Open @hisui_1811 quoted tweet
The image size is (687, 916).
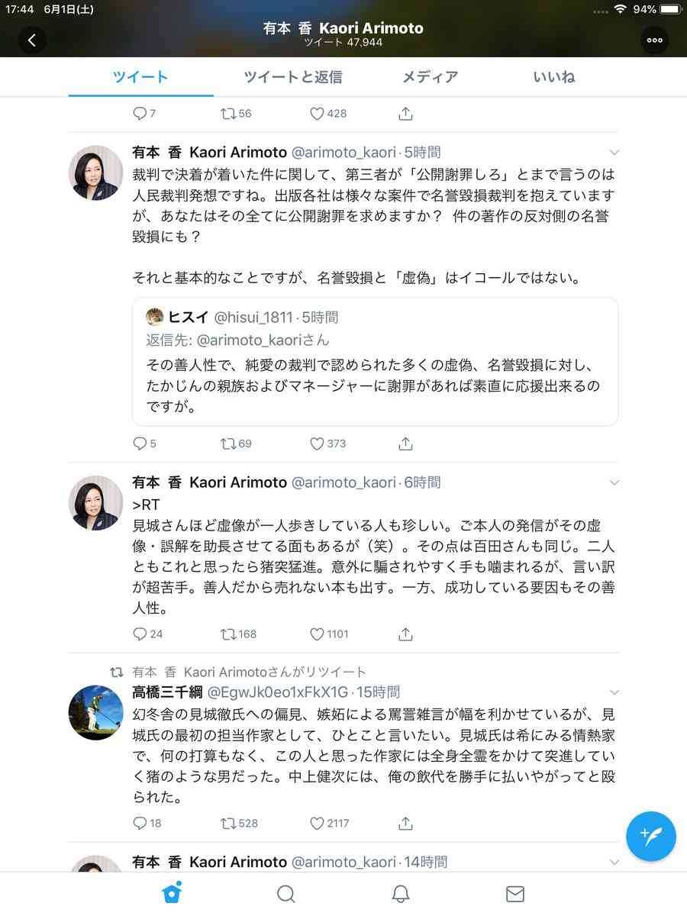tap(375, 362)
